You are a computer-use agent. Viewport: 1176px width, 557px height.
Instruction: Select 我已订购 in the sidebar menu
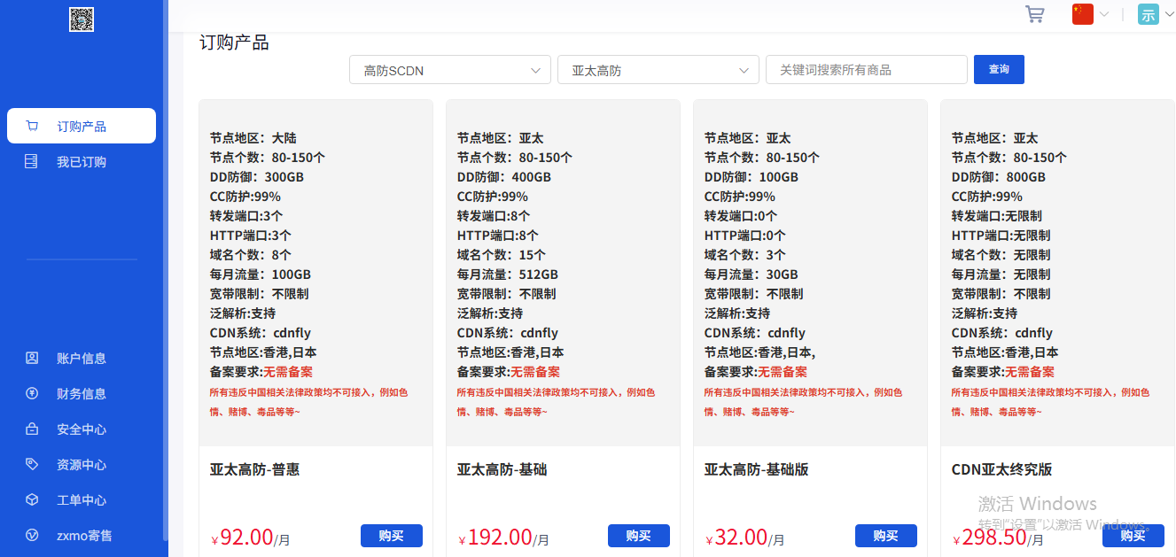(82, 162)
